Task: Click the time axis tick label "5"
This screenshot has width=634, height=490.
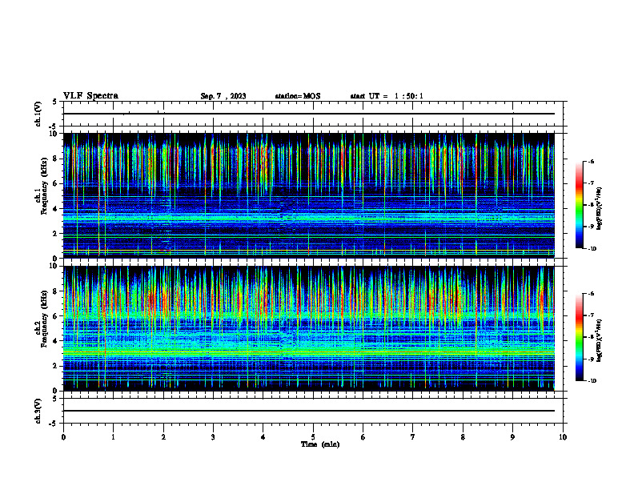Action: [x=313, y=437]
